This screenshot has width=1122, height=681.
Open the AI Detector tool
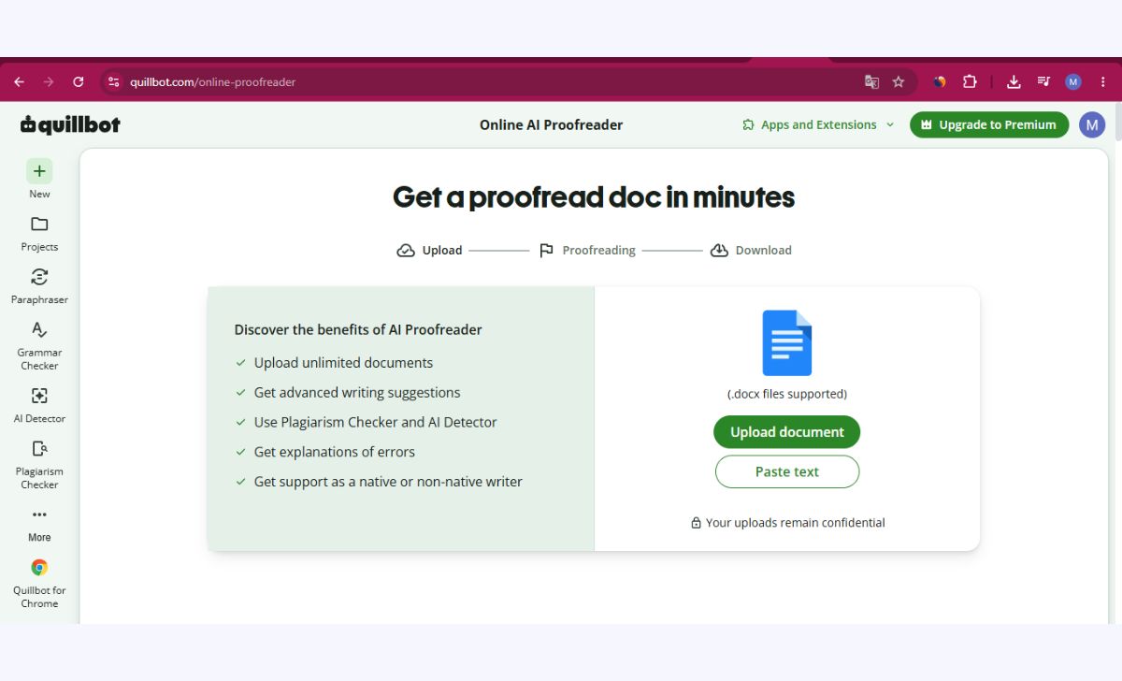click(39, 405)
